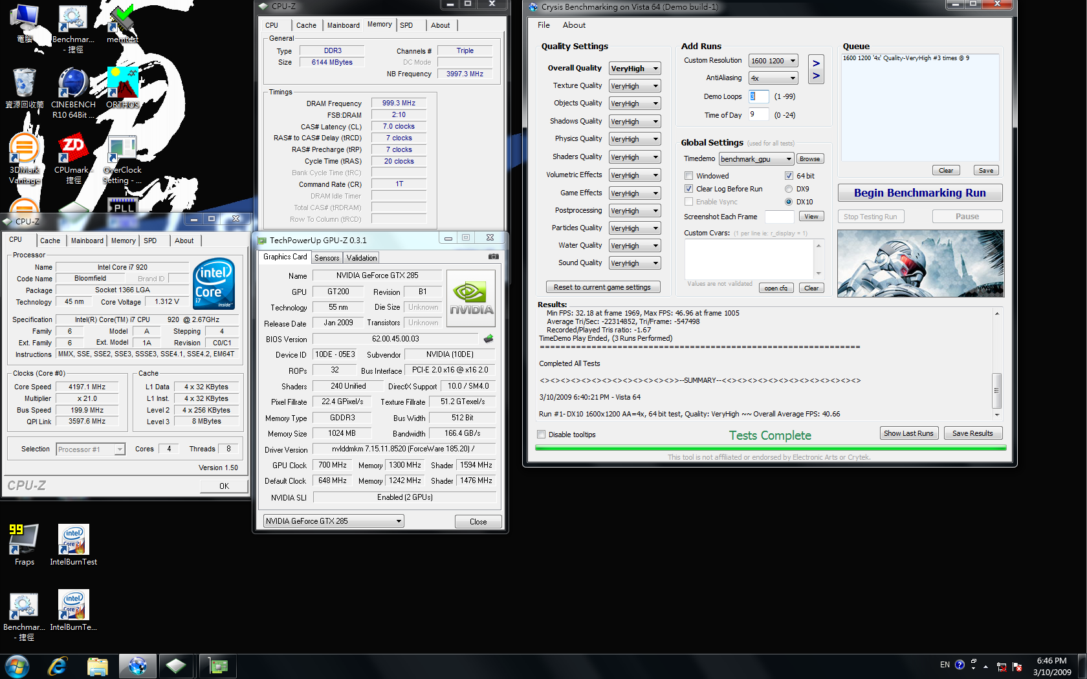The height and width of the screenshot is (679, 1087).
Task: Check Disable tooltips checkbox
Action: pos(541,435)
